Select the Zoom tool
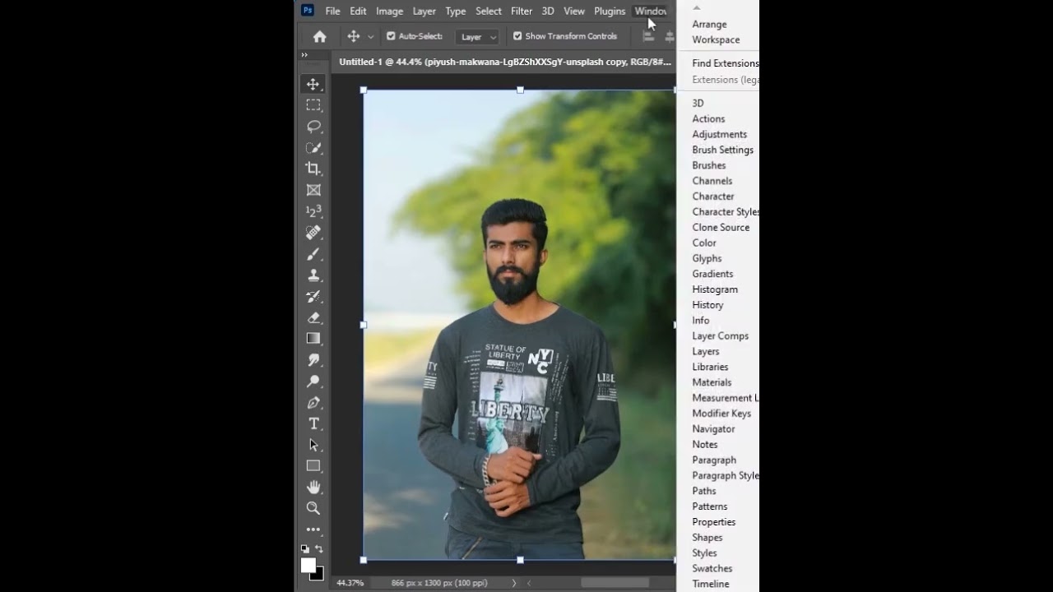The image size is (1053, 592). 313,508
